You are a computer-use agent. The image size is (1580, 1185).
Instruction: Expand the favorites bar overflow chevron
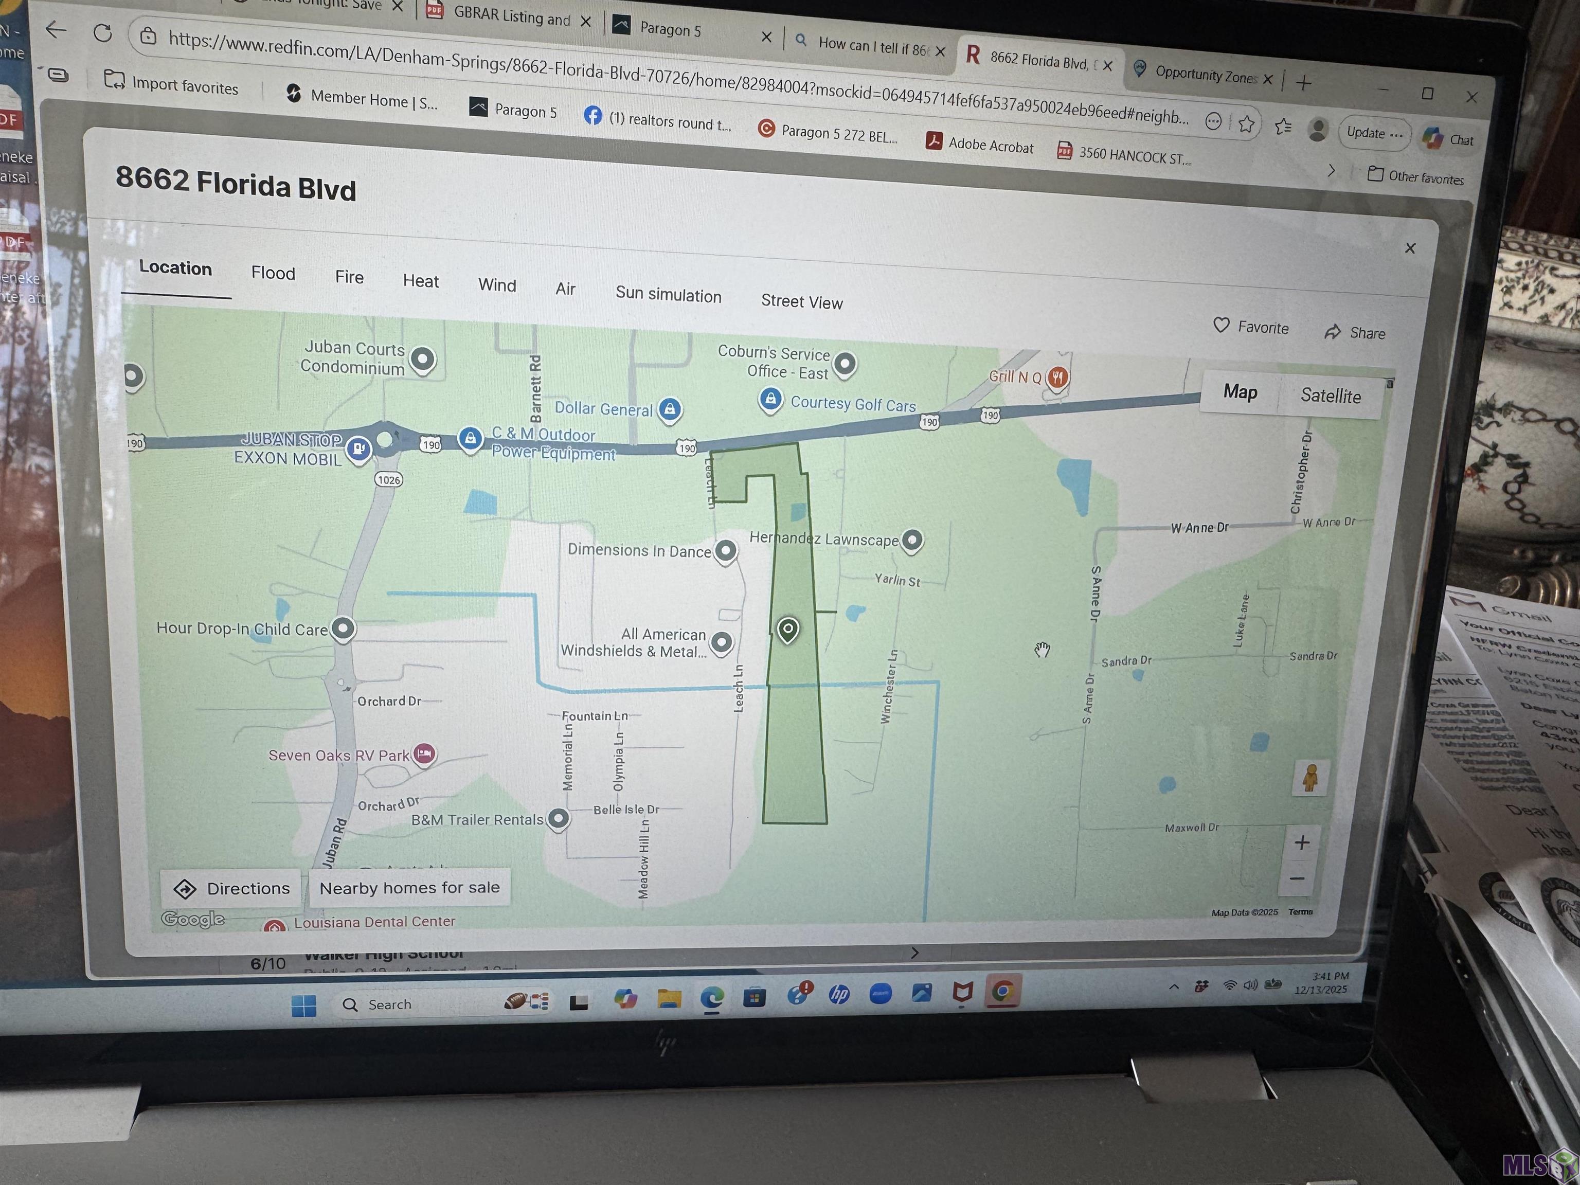point(1331,170)
